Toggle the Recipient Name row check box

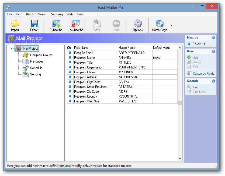(70, 58)
